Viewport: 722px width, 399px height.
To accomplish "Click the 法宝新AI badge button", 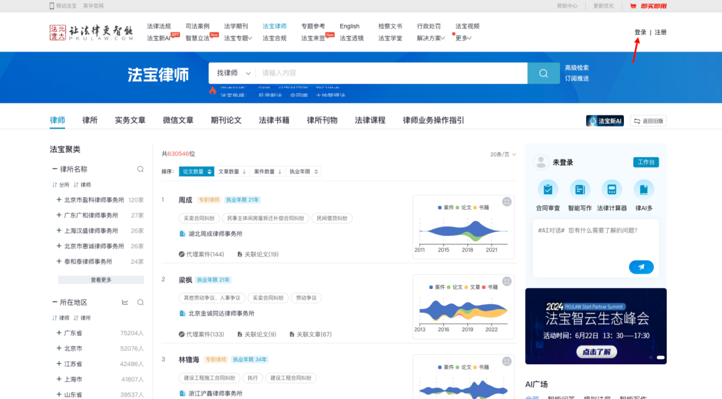I will pos(605,121).
